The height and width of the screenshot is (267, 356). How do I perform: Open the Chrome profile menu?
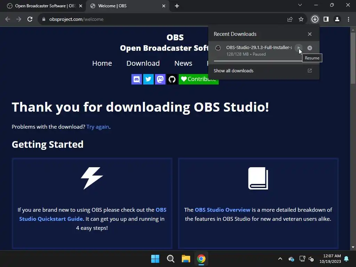(x=337, y=19)
